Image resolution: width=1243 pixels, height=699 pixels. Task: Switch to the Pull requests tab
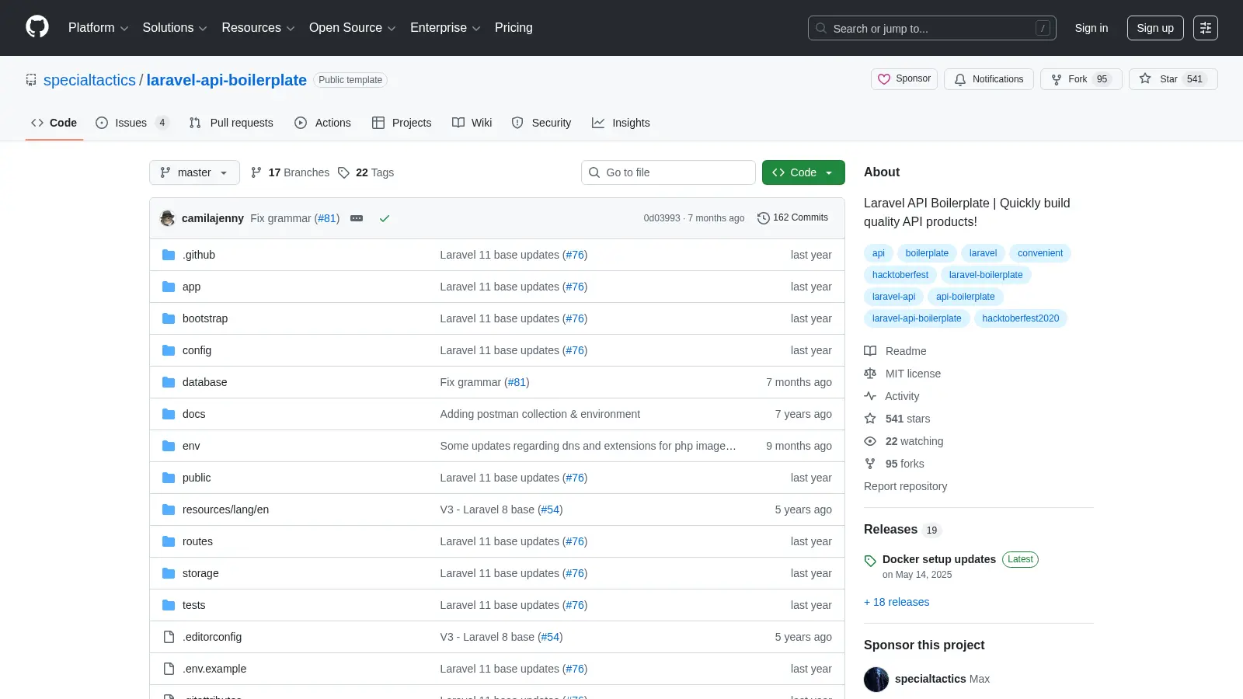pyautogui.click(x=231, y=123)
